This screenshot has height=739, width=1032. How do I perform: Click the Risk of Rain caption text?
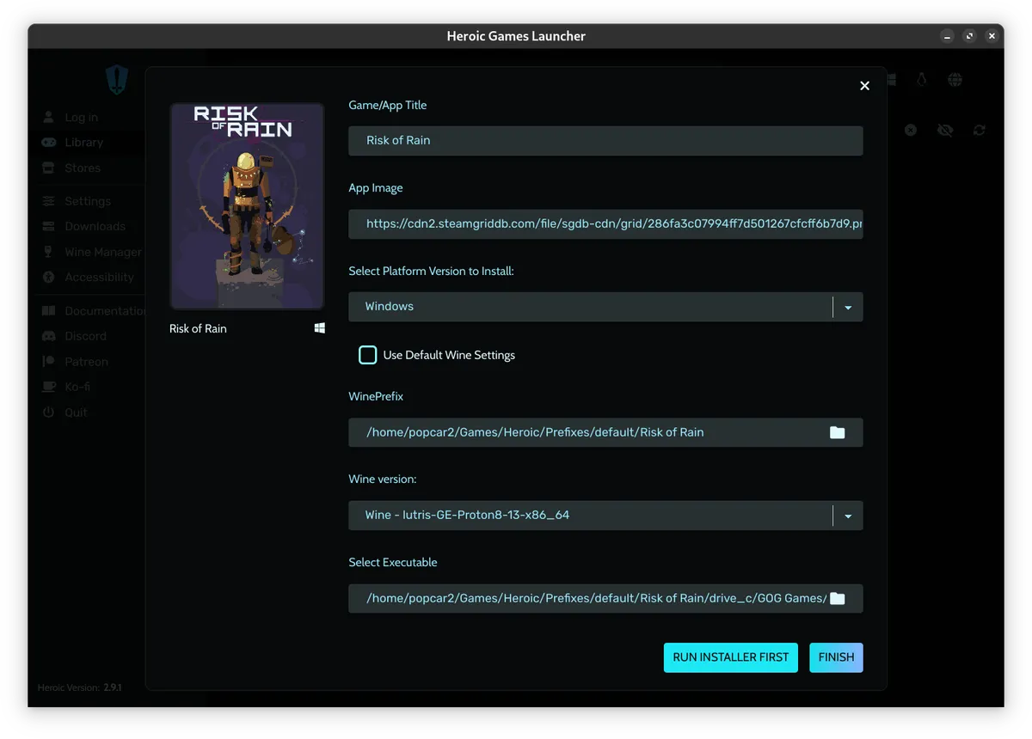pos(198,329)
